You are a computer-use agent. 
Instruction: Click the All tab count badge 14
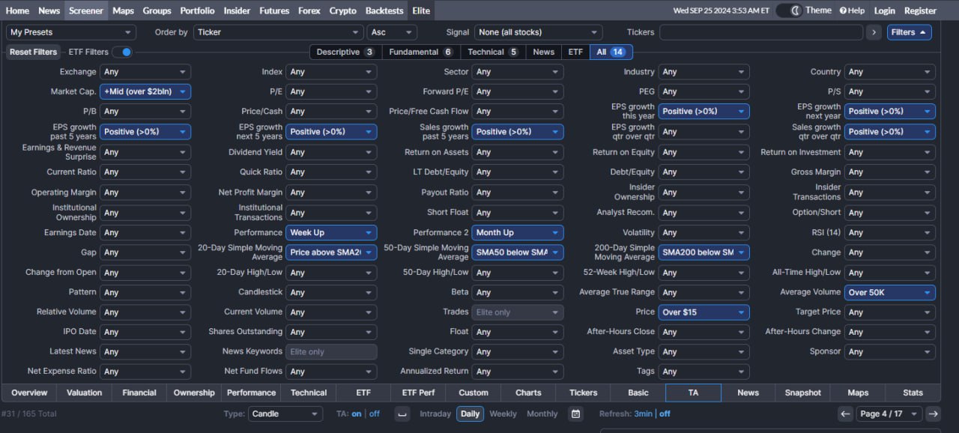coord(617,52)
